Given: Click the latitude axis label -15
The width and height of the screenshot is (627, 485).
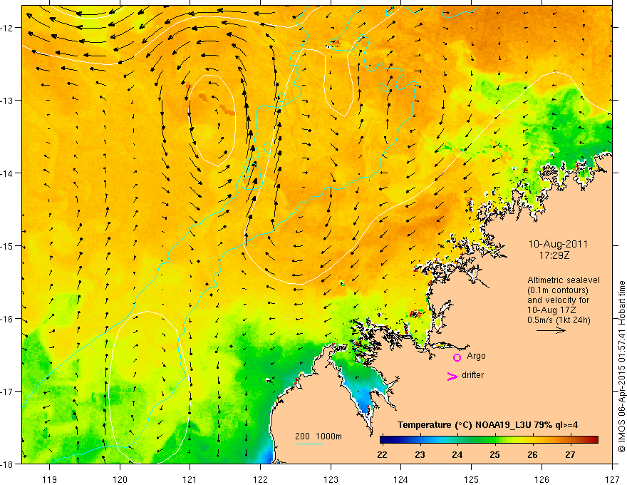Looking at the screenshot, I should pyautogui.click(x=8, y=245).
